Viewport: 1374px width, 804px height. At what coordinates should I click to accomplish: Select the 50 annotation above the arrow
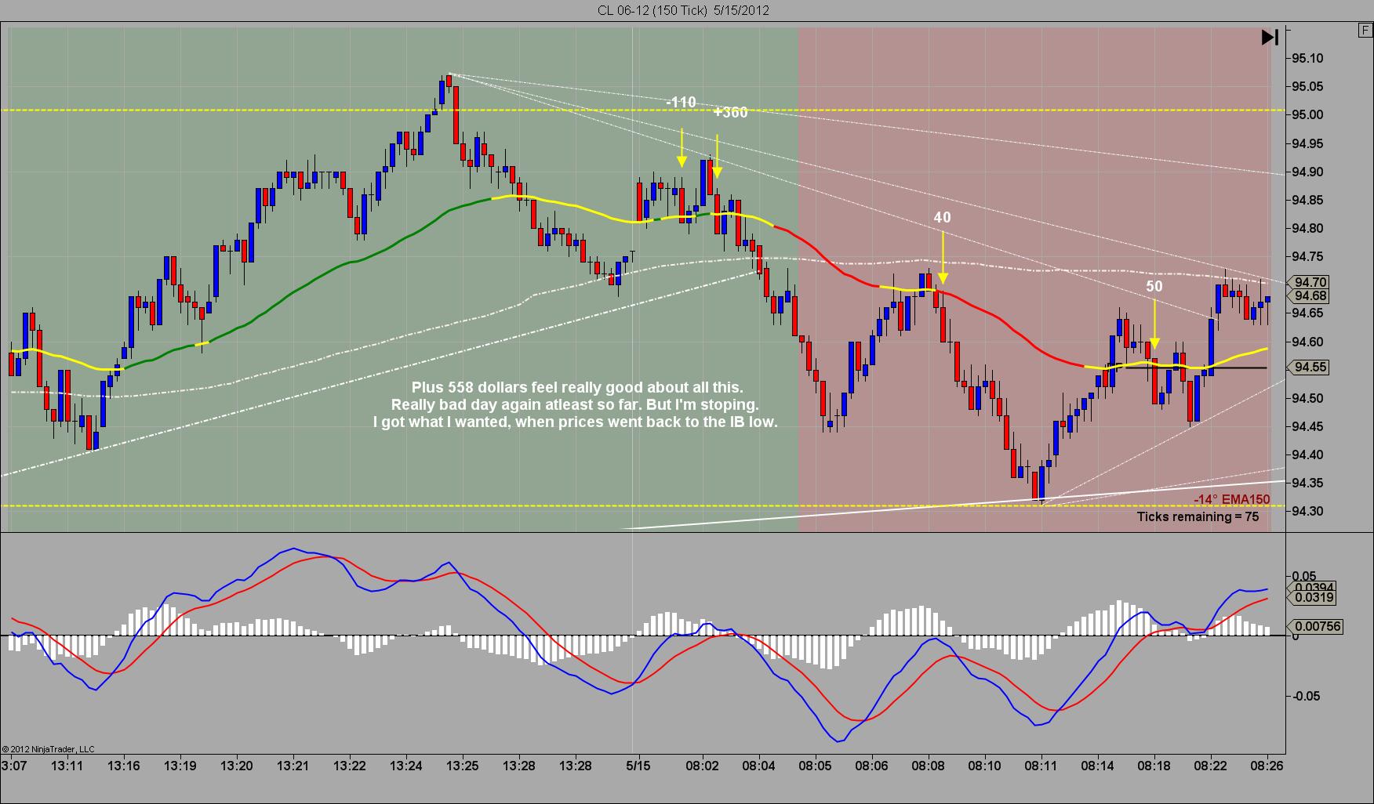point(1154,286)
